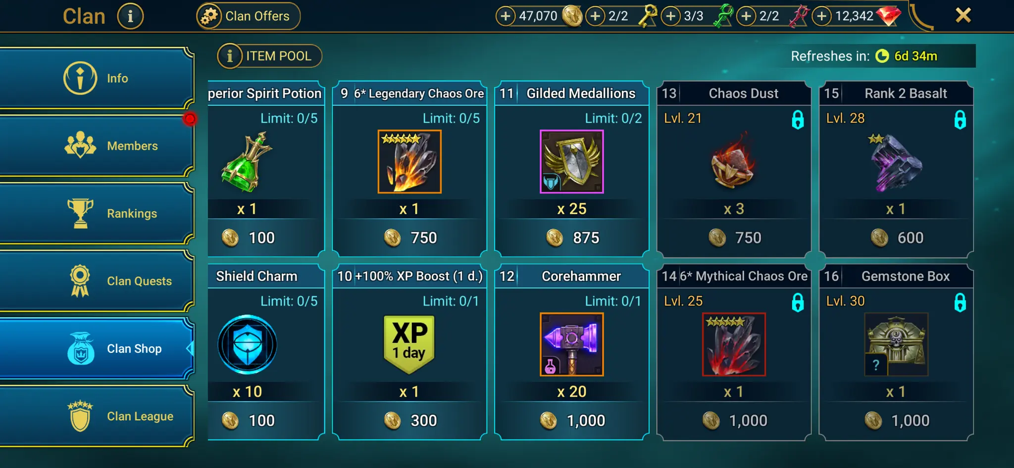The height and width of the screenshot is (468, 1014).
Task: Open the Rankings tab
Action: (x=97, y=213)
